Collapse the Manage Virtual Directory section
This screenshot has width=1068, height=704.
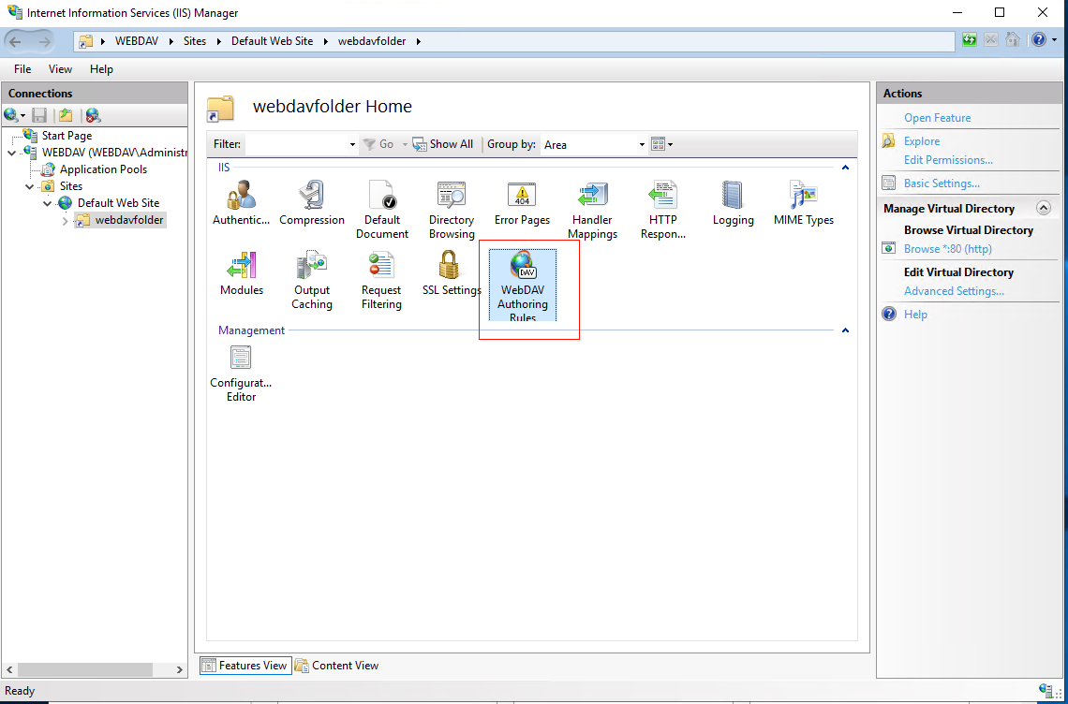1043,209
